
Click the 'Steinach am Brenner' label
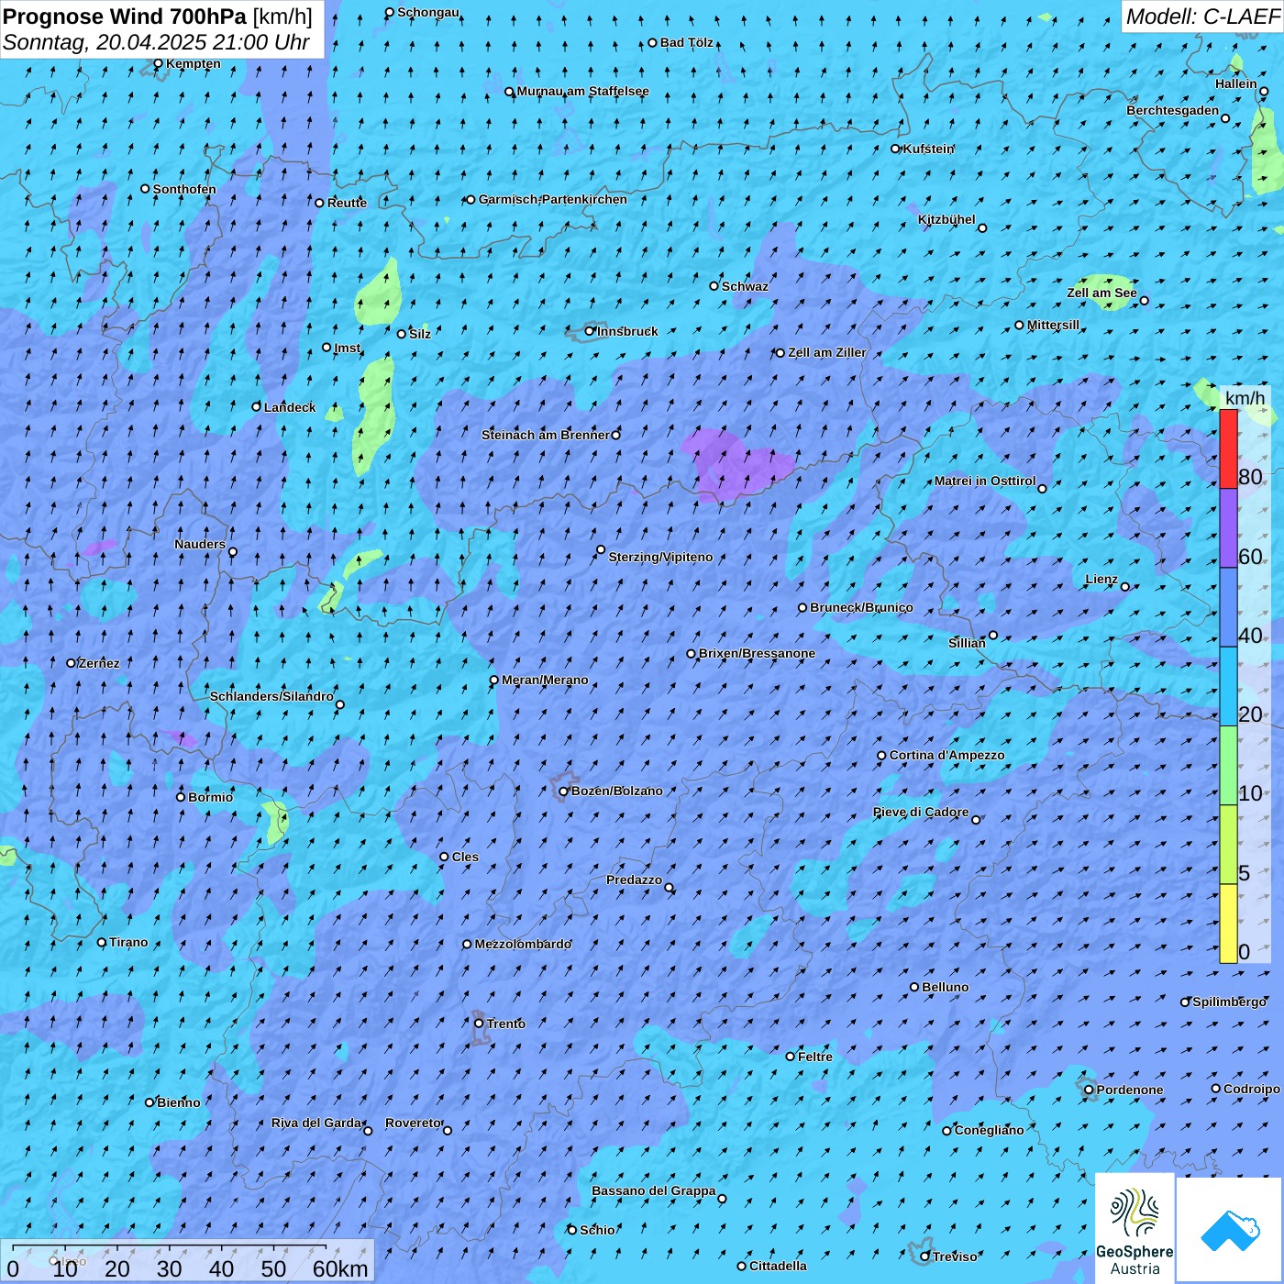(x=545, y=435)
